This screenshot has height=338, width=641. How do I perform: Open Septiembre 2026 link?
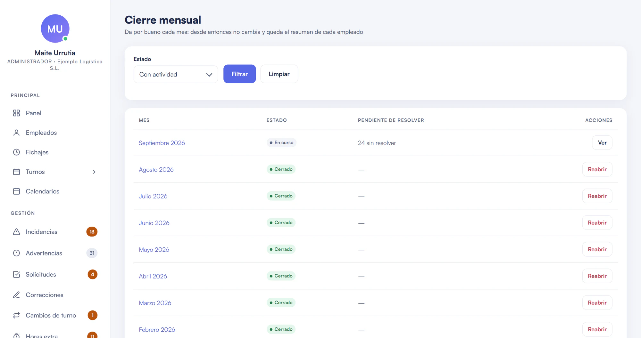pyautogui.click(x=162, y=143)
